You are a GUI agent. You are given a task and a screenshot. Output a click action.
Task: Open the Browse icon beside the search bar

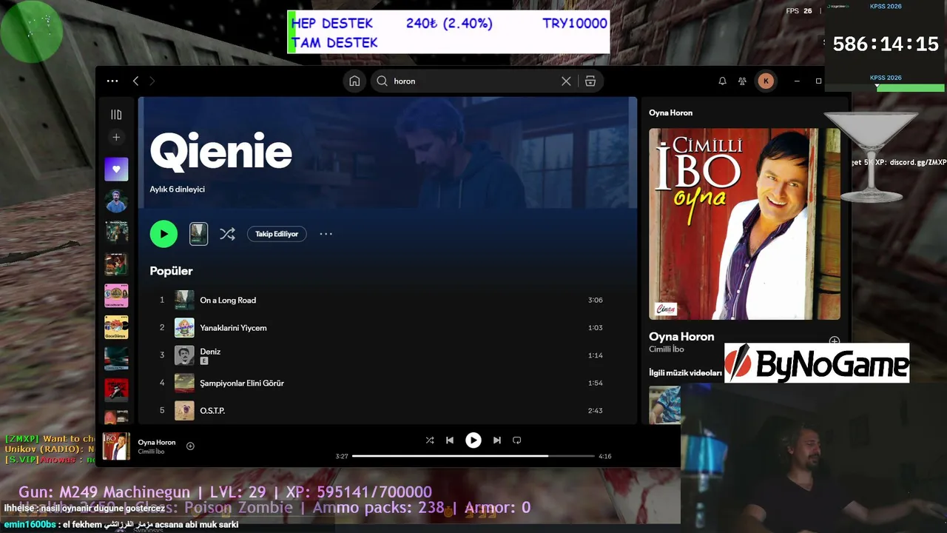point(590,81)
